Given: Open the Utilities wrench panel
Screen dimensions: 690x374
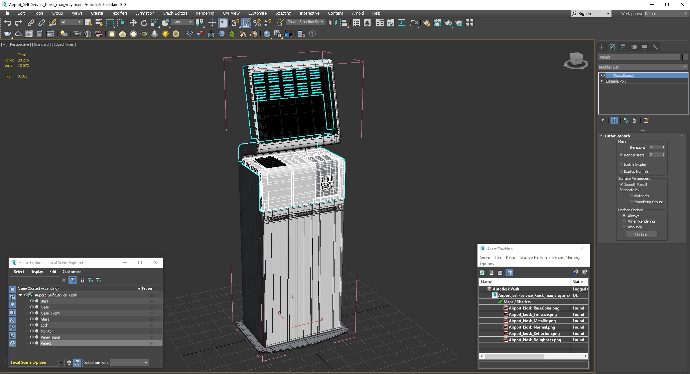Looking at the screenshot, I should pos(655,47).
